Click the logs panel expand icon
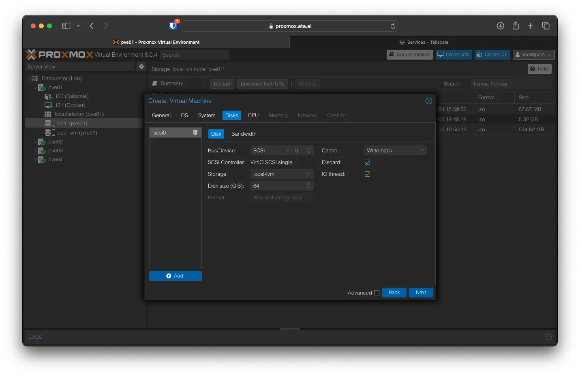The width and height of the screenshot is (580, 376). point(548,337)
